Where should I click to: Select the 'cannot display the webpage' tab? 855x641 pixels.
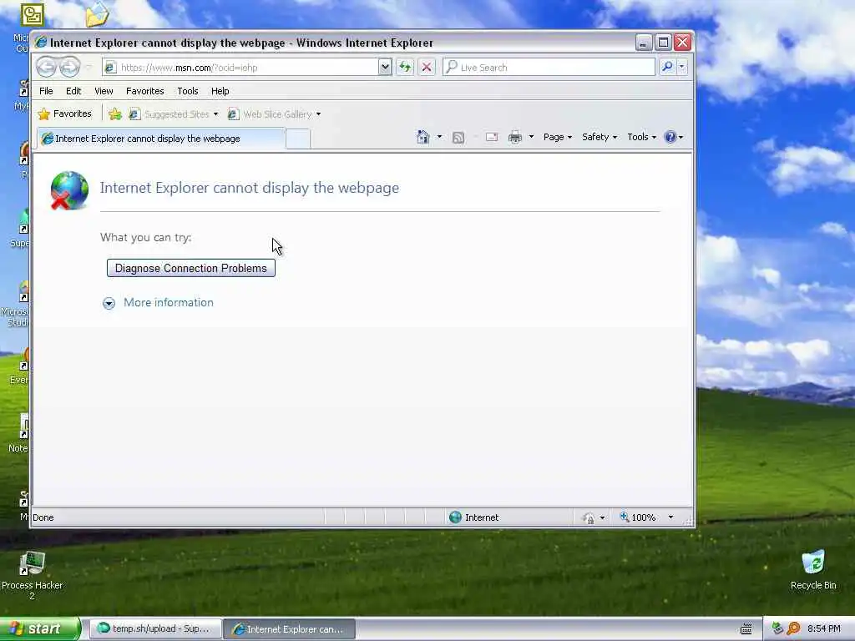[x=161, y=139]
